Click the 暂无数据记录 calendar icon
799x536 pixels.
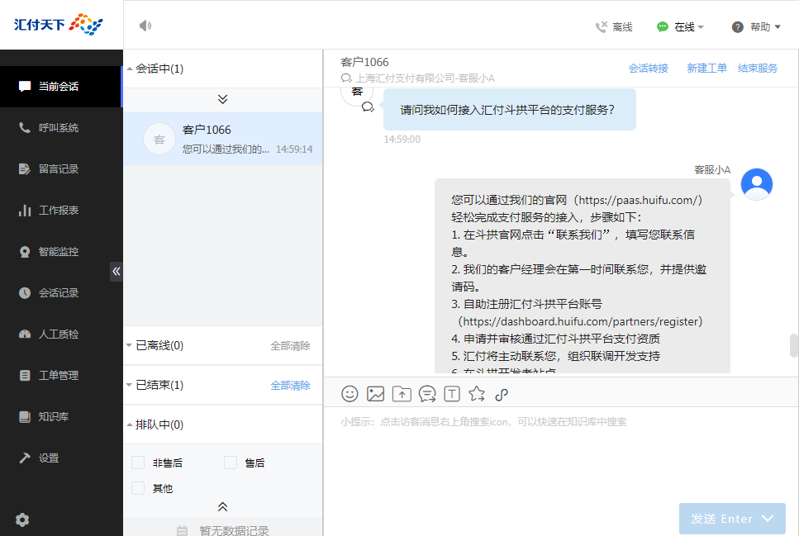pos(182,531)
